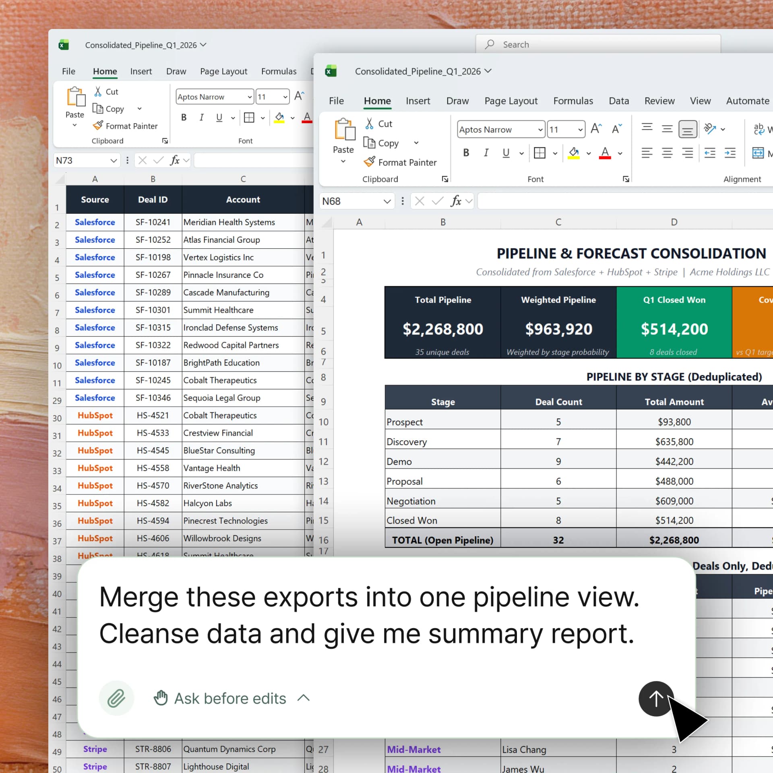The height and width of the screenshot is (773, 773).
Task: Click the Increase Indent icon
Action: pos(730,153)
